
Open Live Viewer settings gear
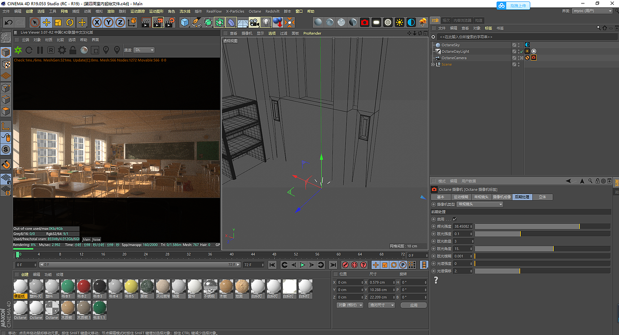pyautogui.click(x=62, y=50)
